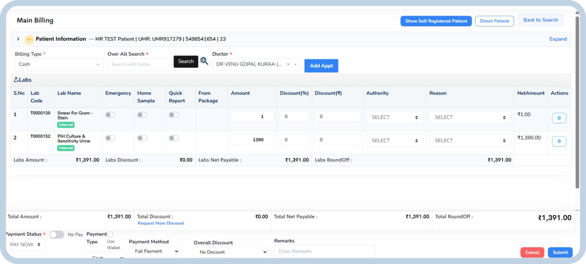The height and width of the screenshot is (264, 586).
Task: Click lab code T0000152
Action: point(40,136)
